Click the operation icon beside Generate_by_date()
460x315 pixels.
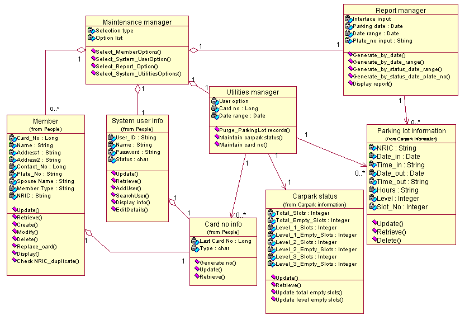click(350, 55)
